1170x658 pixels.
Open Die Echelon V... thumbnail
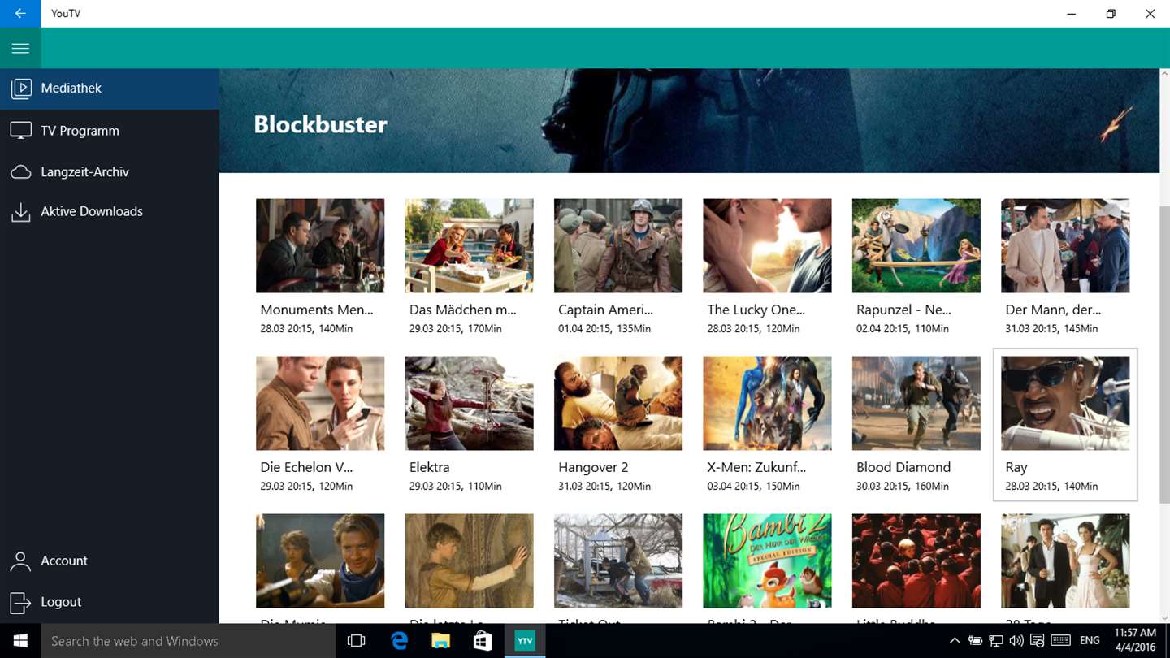point(320,403)
